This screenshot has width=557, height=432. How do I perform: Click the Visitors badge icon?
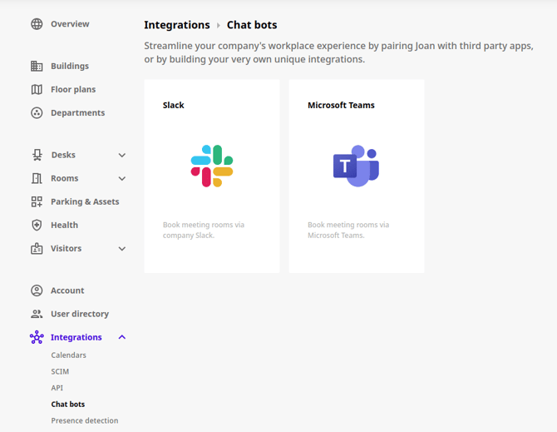coord(37,249)
